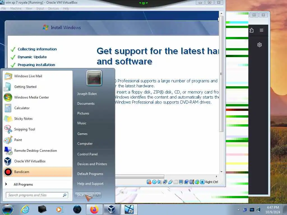Viewport: 287px width, 215px height.
Task: Click VirtualBox shared folders status icon
Action: click(175, 182)
